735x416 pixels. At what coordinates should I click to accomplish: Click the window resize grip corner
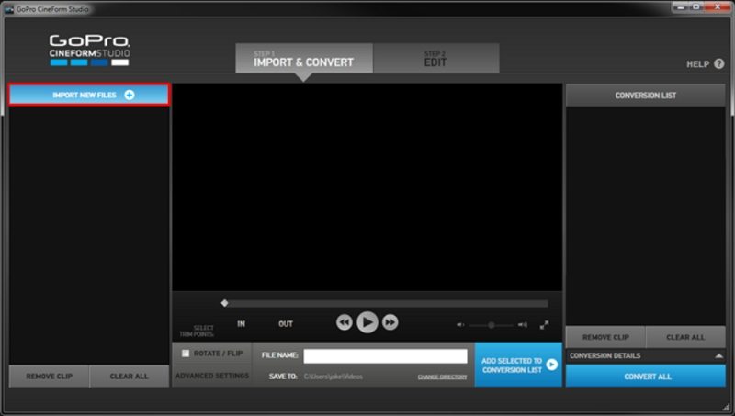point(726,407)
